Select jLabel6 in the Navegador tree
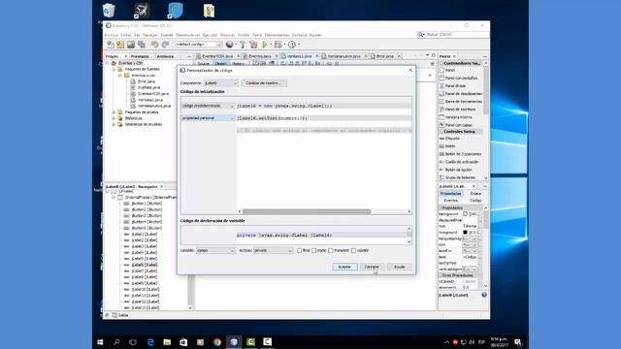The image size is (621, 349). 145,265
